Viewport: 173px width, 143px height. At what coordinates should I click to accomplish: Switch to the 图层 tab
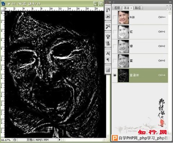[117, 8]
